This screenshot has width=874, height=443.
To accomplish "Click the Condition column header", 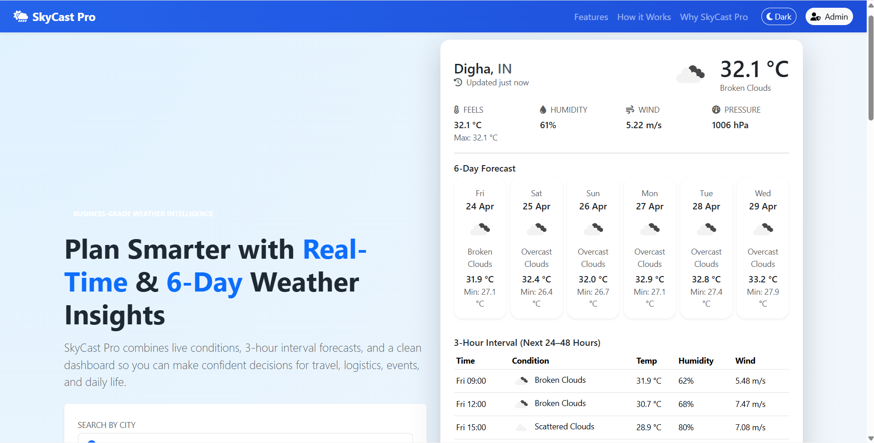I will (530, 361).
